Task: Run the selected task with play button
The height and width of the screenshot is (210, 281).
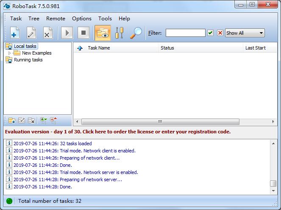Action: 67,33
